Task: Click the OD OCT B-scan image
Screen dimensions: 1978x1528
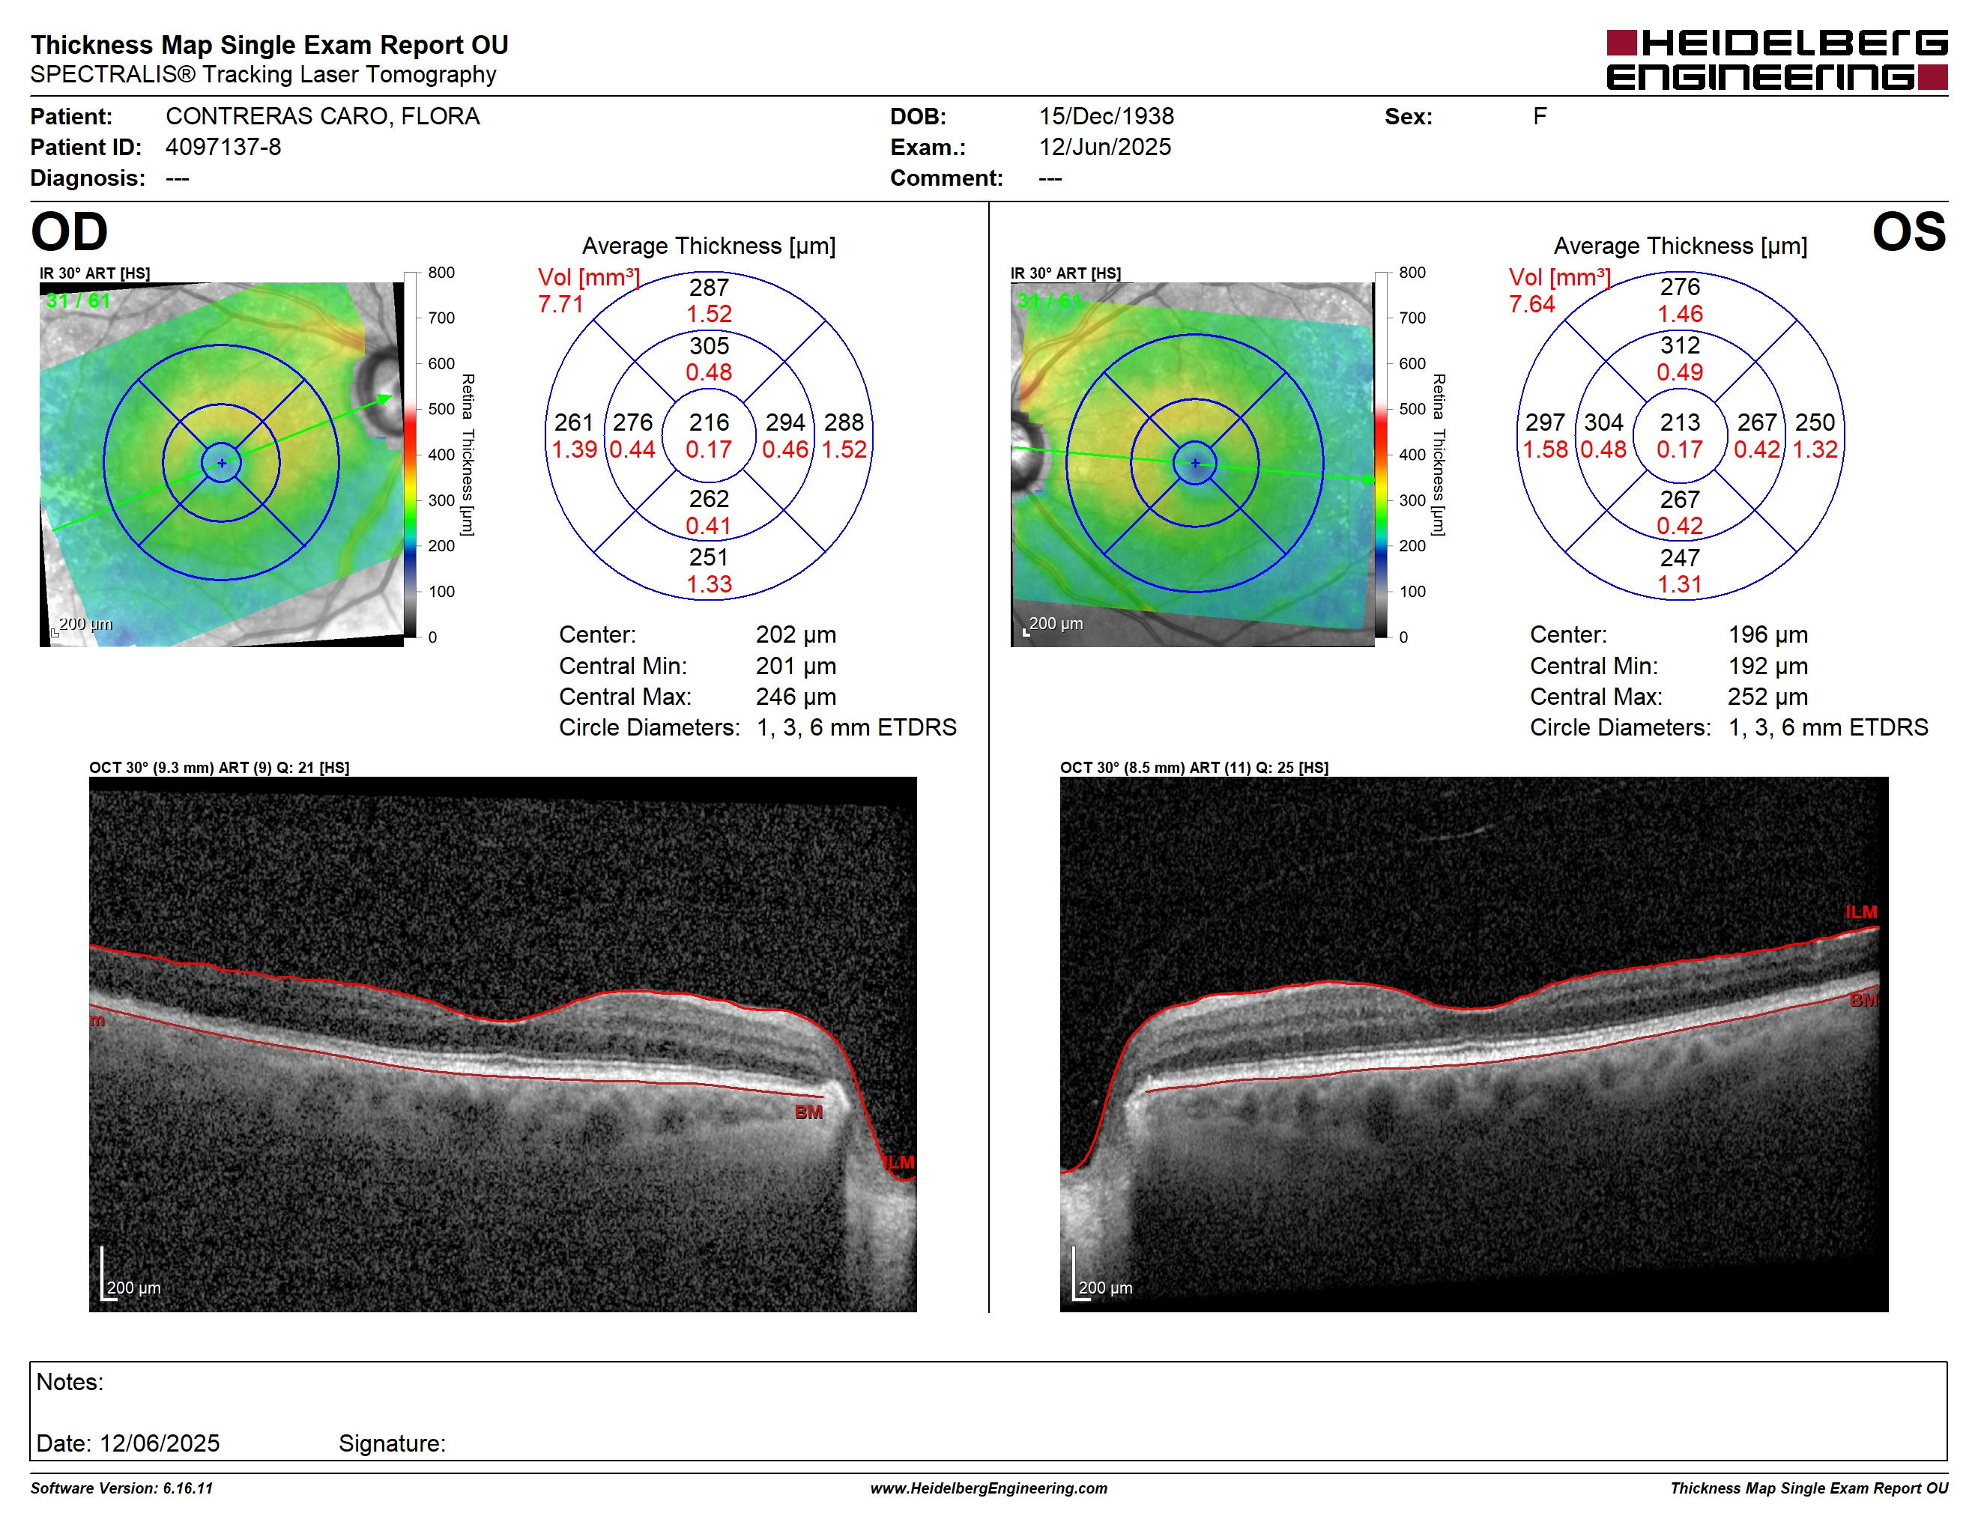Action: click(x=503, y=1043)
